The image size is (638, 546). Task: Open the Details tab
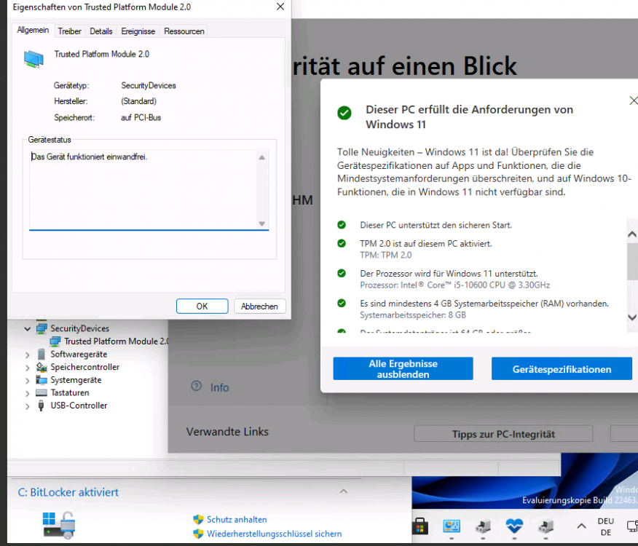tap(101, 31)
